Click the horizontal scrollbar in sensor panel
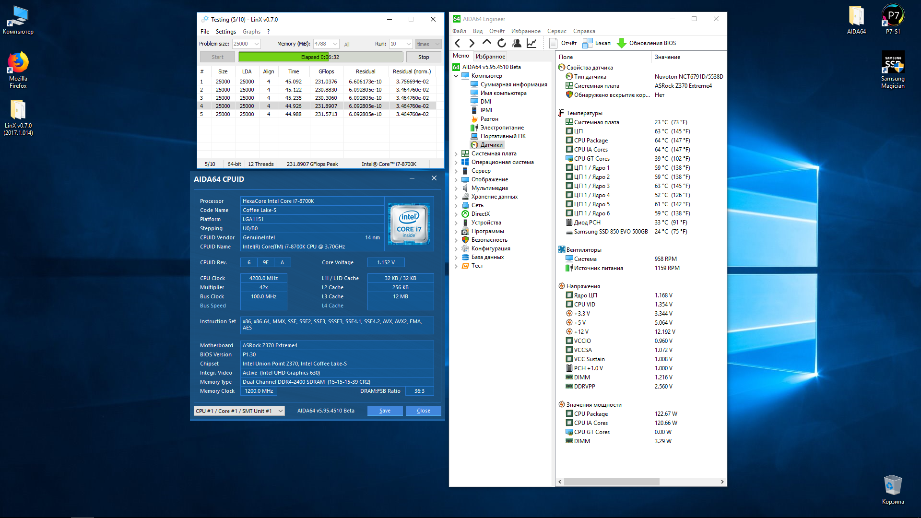The height and width of the screenshot is (518, 921). coord(612,482)
